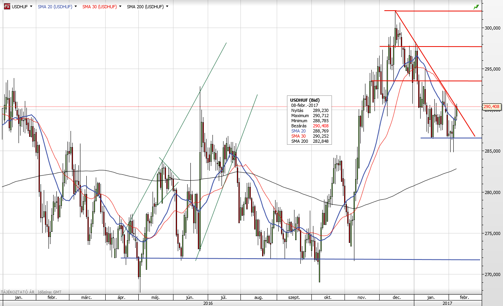Image resolution: width=503 pixels, height=306 pixels.
Task: Click the SMA 30 290,252 tooltip row
Action: tap(310, 136)
